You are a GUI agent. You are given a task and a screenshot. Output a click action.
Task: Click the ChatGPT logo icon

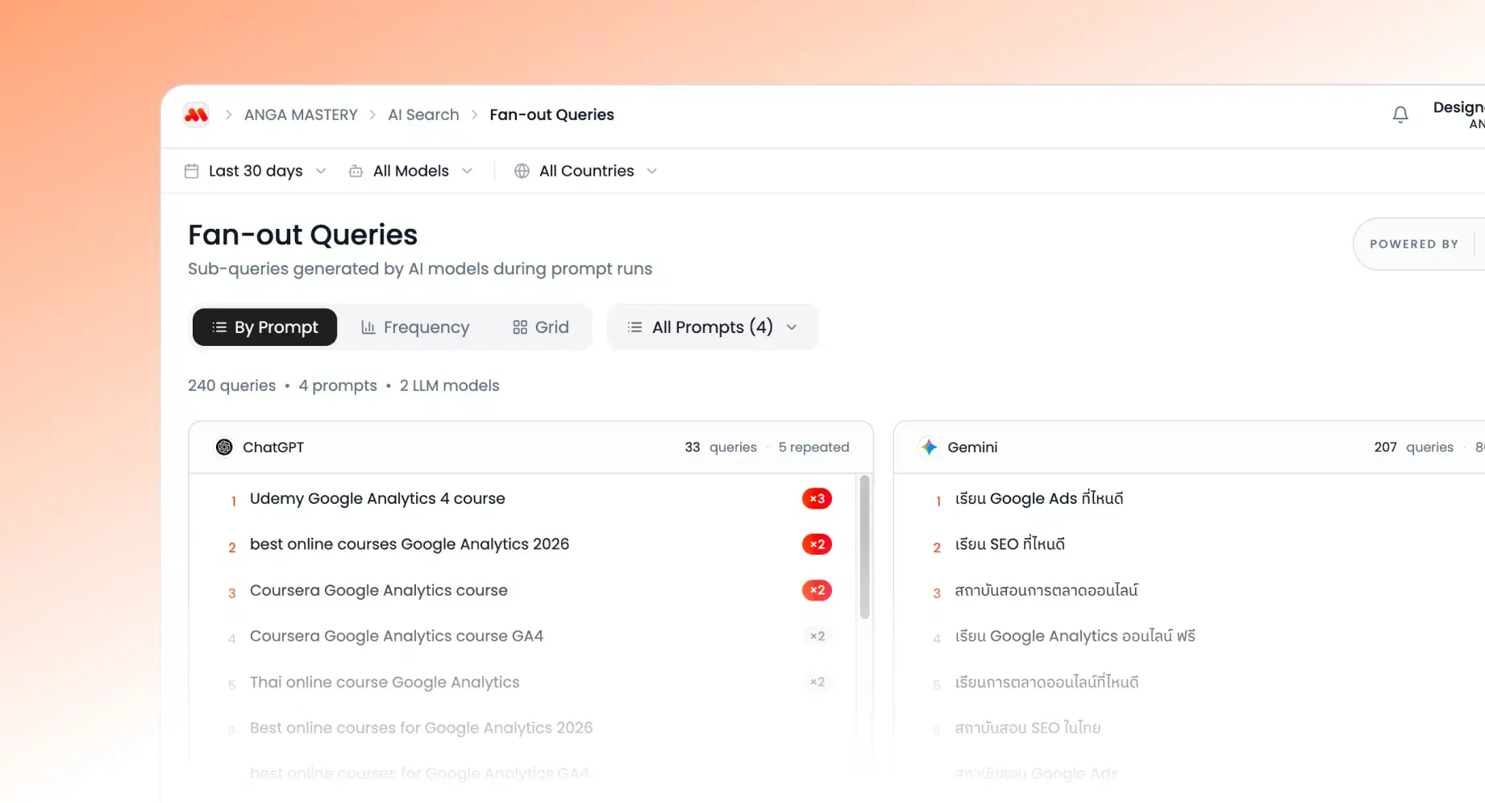coord(224,447)
